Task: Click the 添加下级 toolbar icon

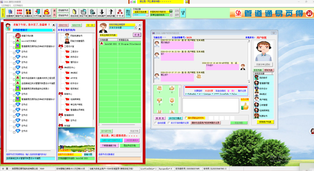Action: [x=83, y=13]
